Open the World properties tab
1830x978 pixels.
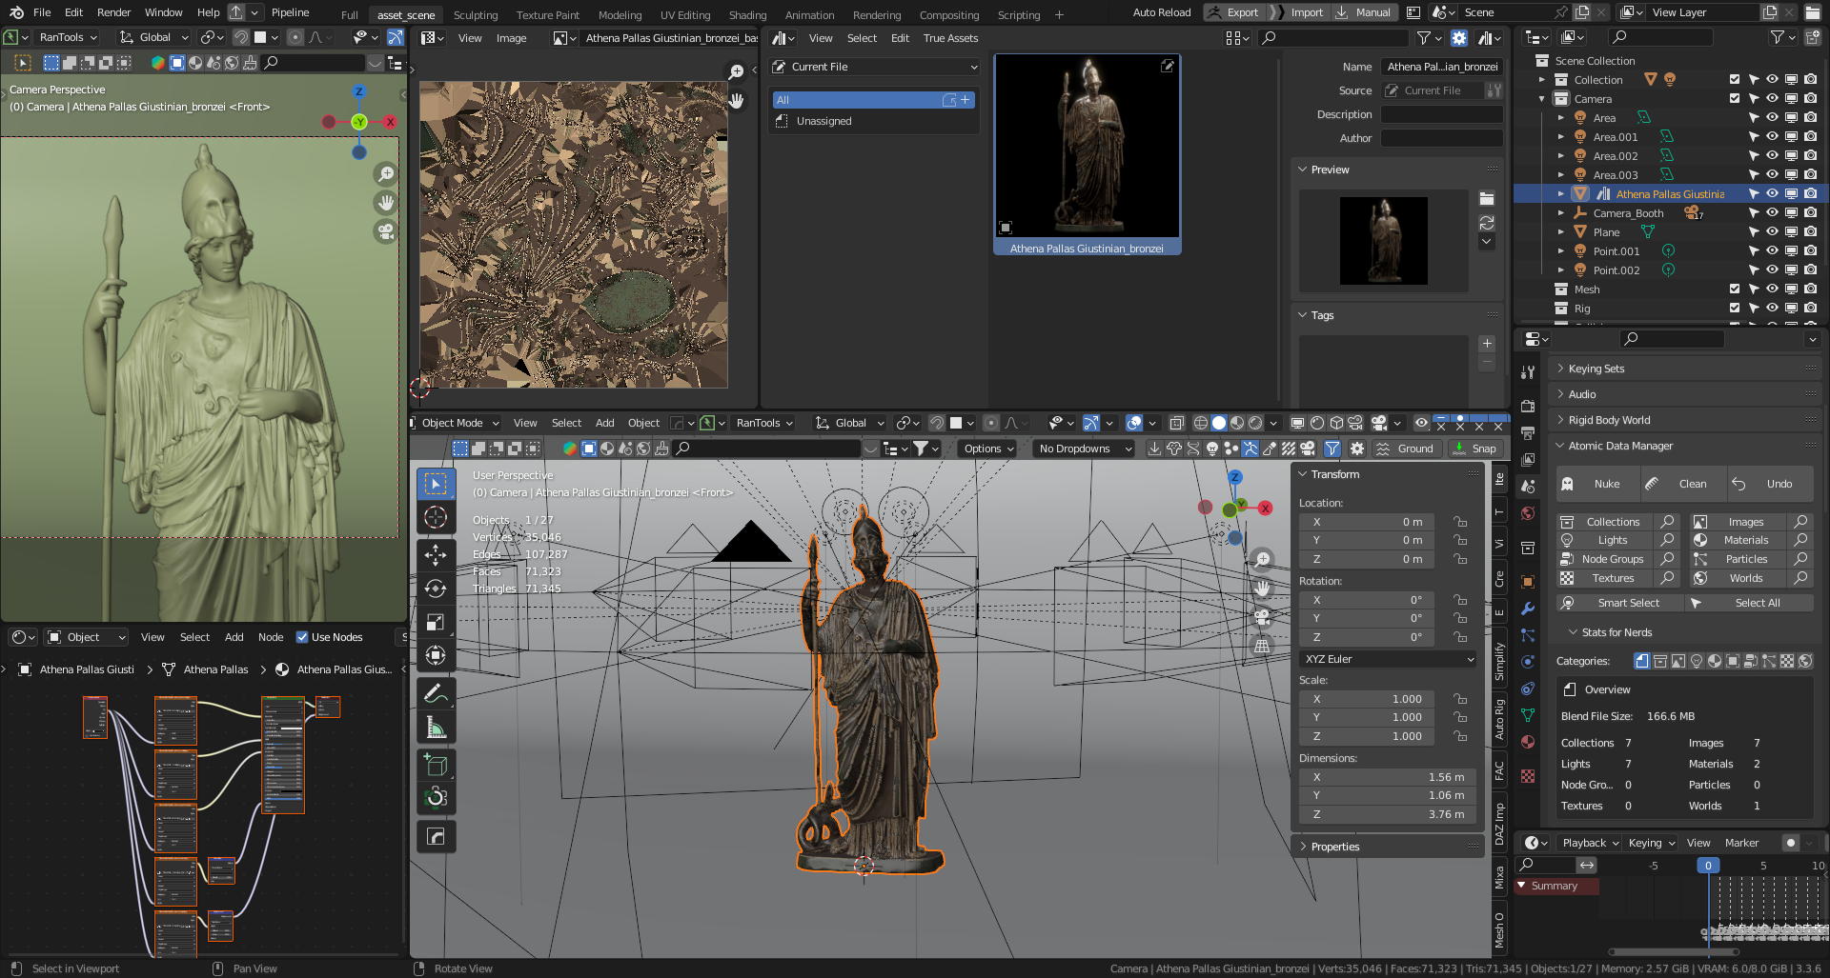coord(1528,513)
